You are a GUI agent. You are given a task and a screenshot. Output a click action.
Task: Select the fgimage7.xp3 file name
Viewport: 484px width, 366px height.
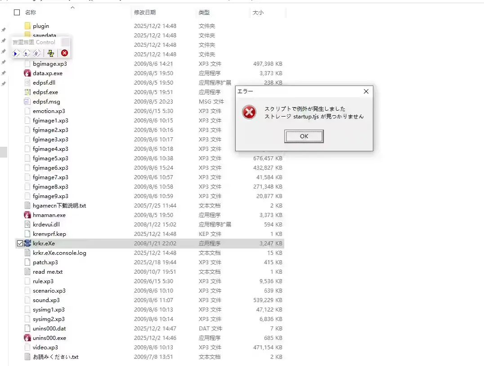point(51,177)
